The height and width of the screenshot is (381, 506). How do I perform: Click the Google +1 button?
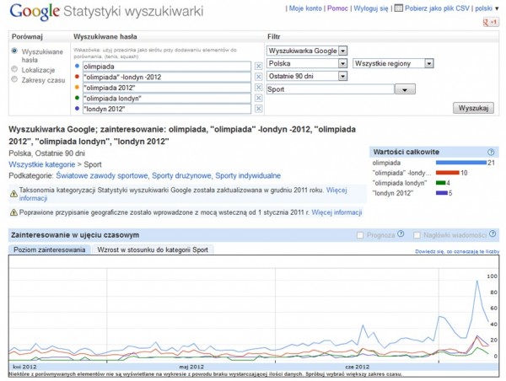[x=487, y=22]
